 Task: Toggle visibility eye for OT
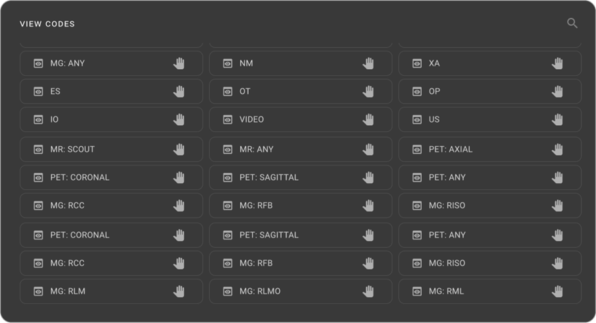pyautogui.click(x=228, y=92)
